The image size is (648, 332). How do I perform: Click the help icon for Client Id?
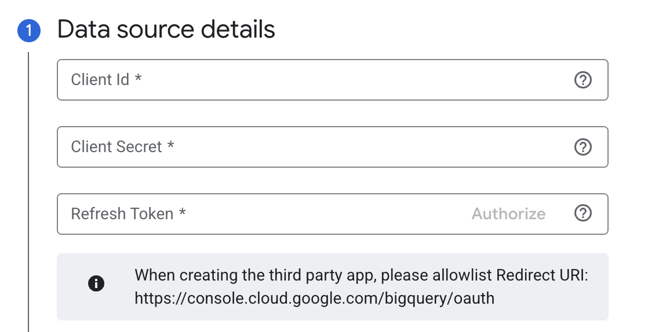pyautogui.click(x=583, y=80)
